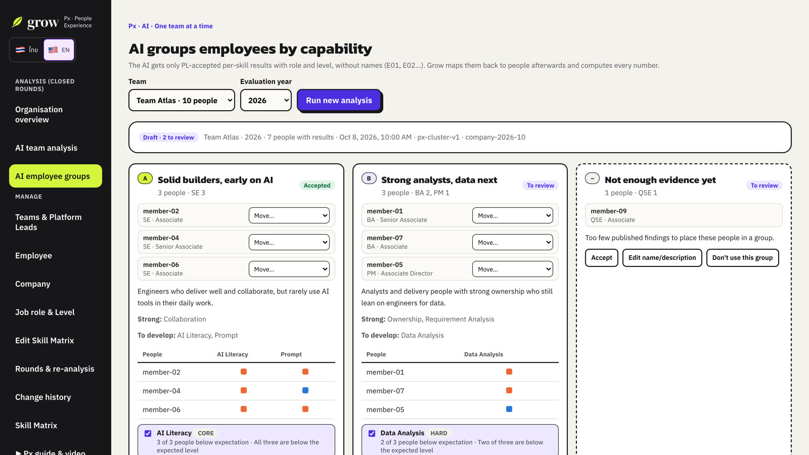Go to Job role & Level

coord(56,312)
